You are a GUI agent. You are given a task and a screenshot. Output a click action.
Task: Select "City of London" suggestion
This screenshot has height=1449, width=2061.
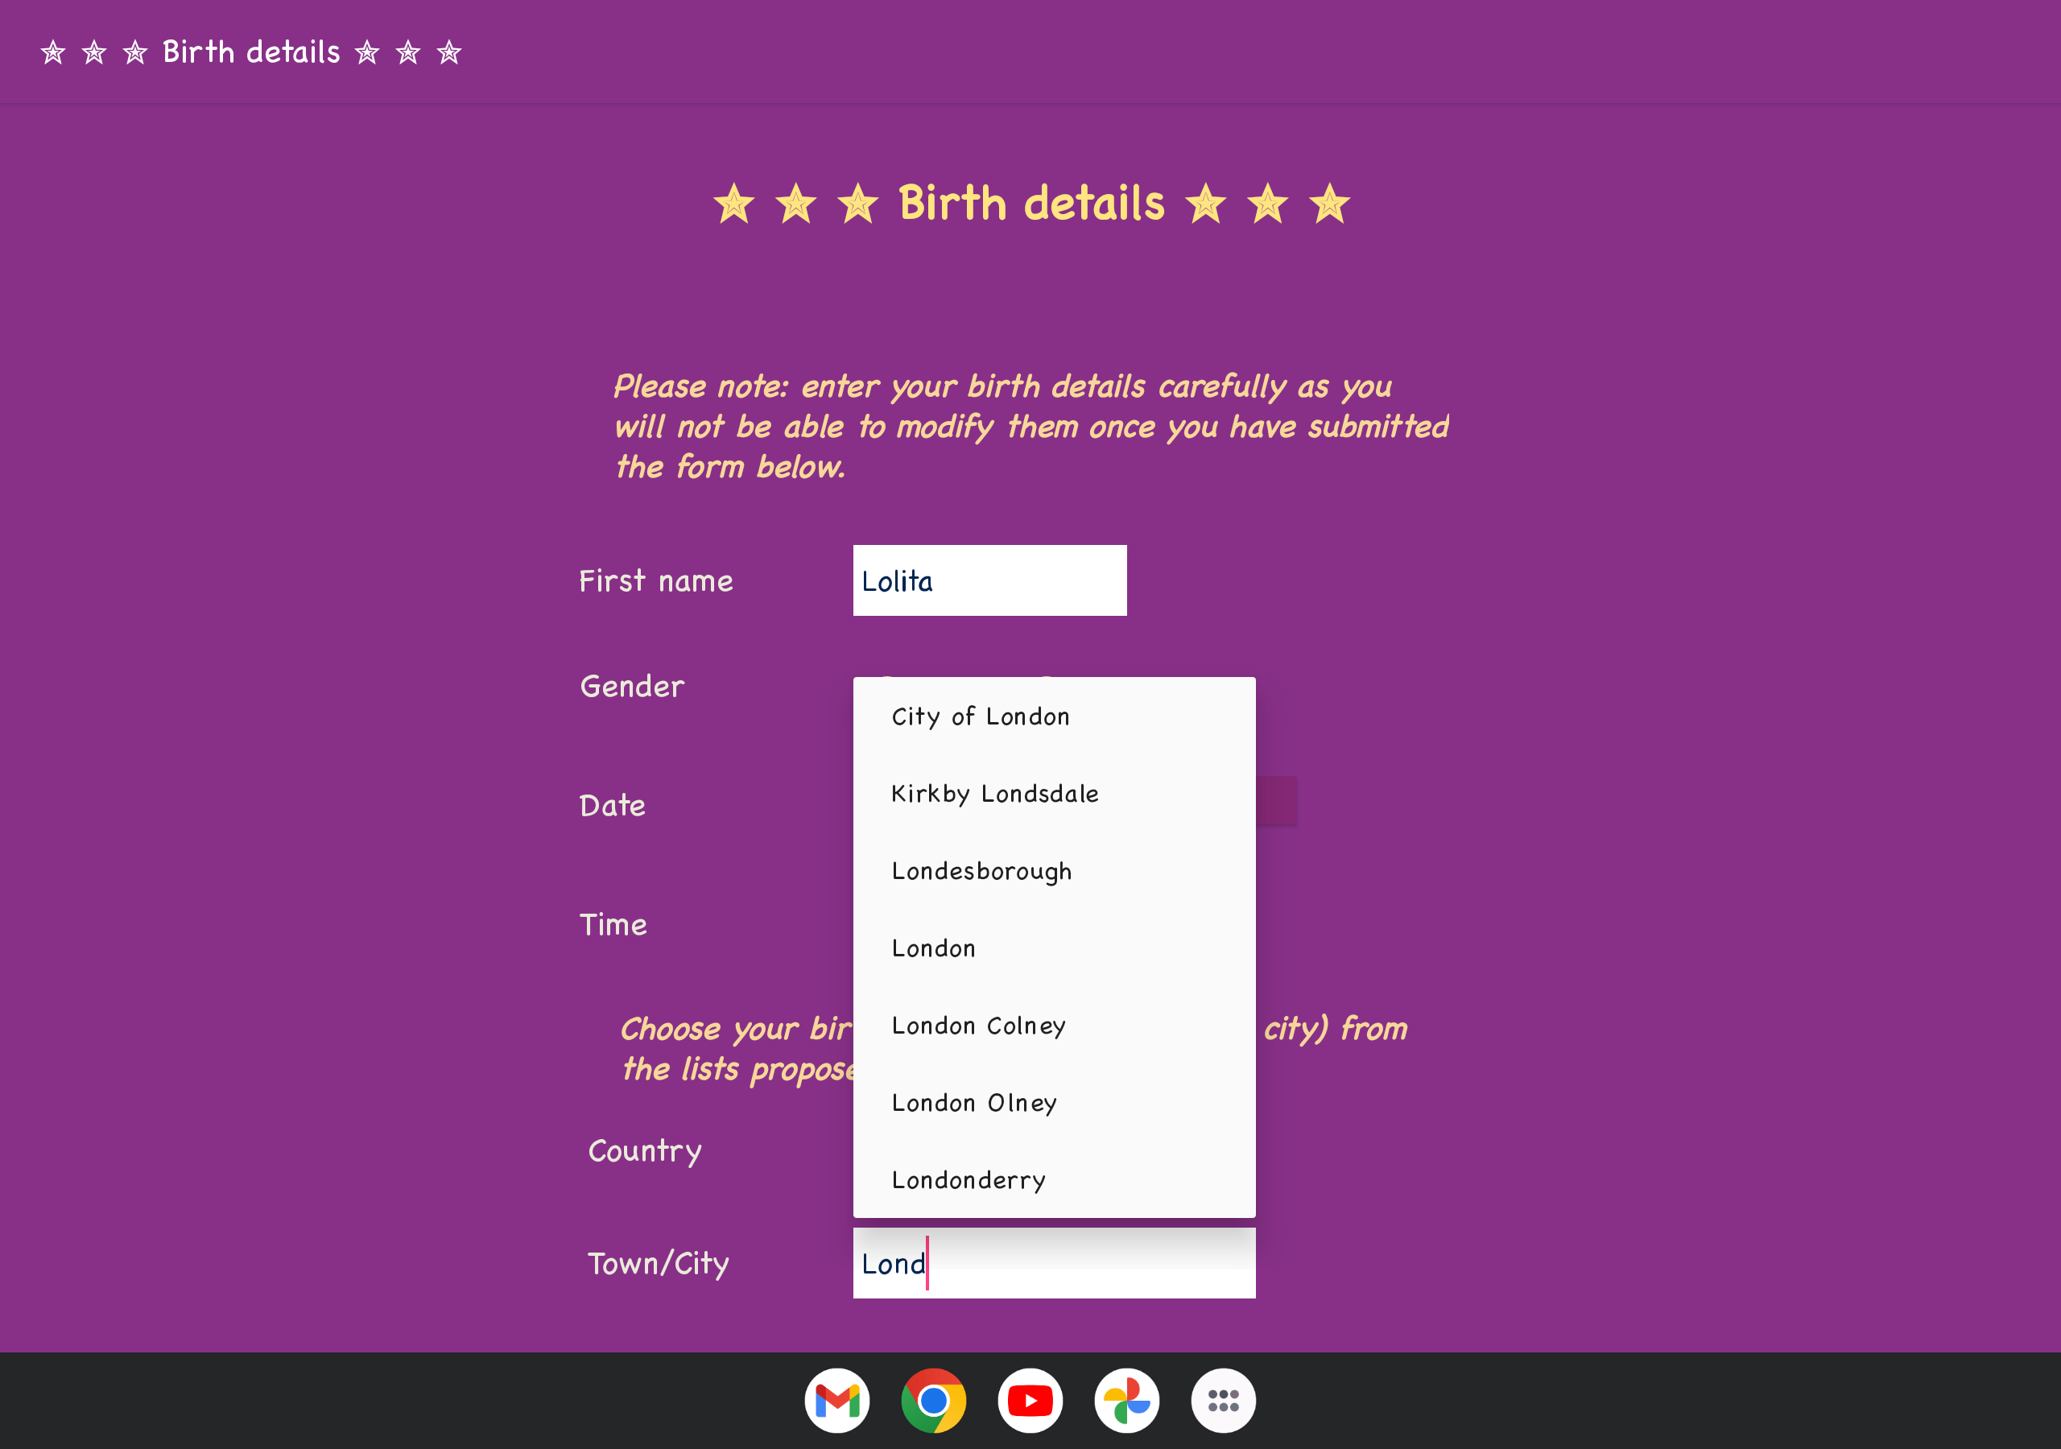click(x=981, y=716)
